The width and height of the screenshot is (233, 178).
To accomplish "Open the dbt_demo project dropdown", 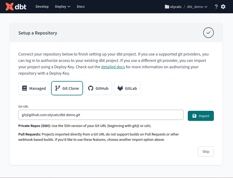I will [197, 7].
